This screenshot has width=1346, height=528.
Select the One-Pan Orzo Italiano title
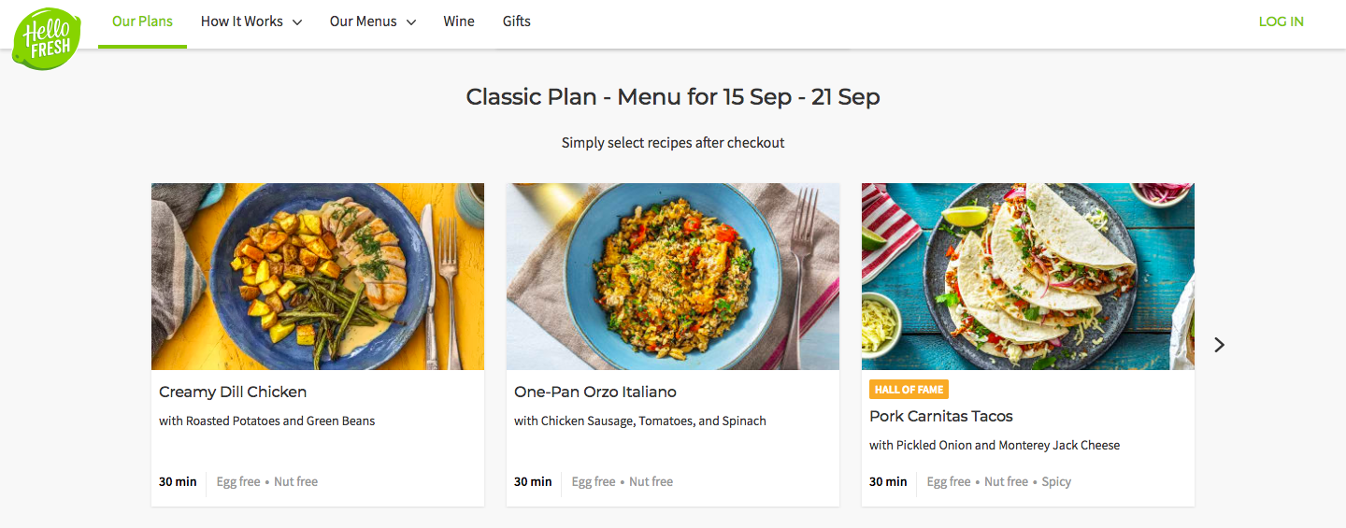[x=595, y=392]
